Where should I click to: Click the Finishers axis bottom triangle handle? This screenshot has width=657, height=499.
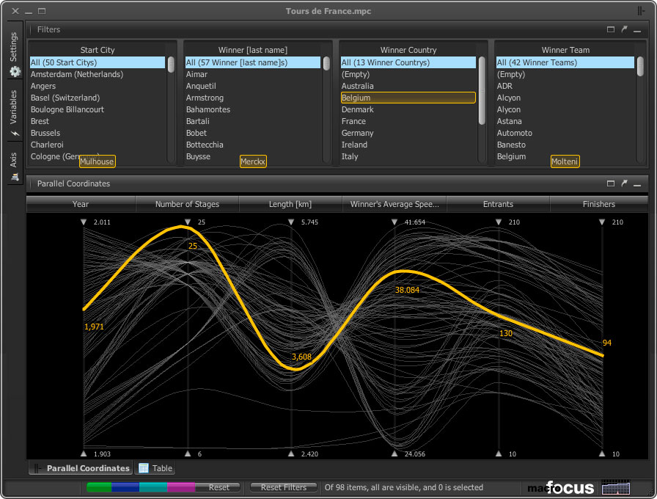602,454
